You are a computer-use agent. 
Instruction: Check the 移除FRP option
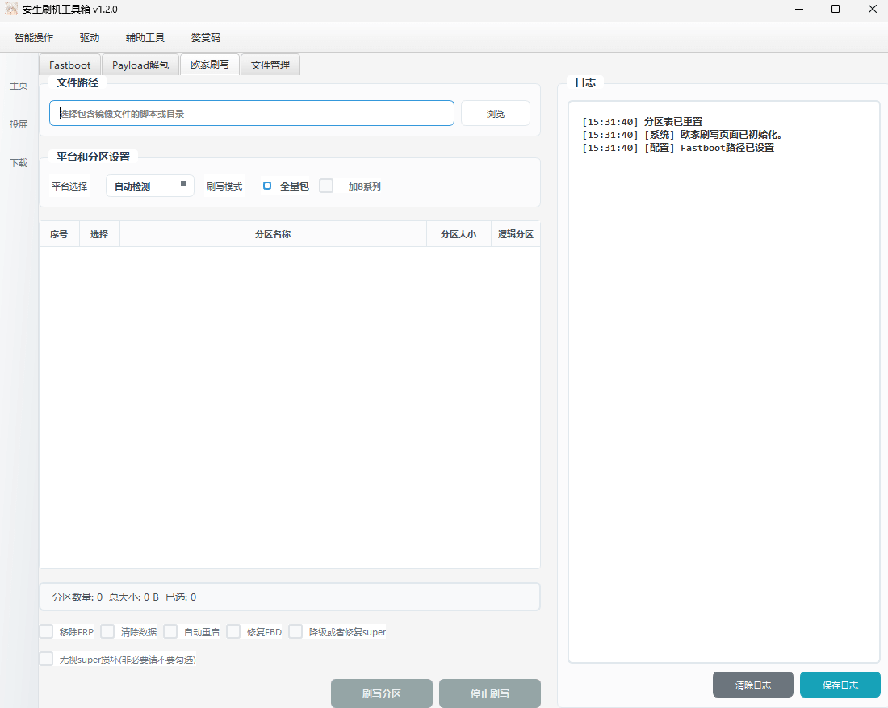tap(46, 631)
